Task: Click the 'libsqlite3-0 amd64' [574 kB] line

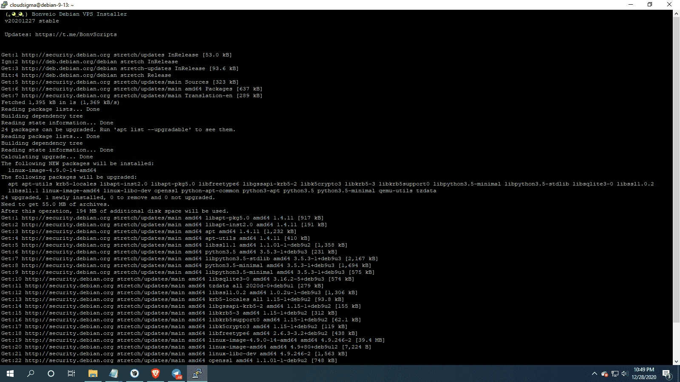Action: (178, 279)
